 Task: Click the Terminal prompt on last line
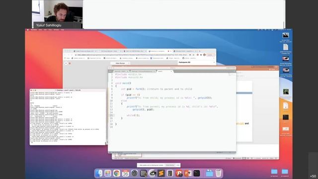coord(32,143)
